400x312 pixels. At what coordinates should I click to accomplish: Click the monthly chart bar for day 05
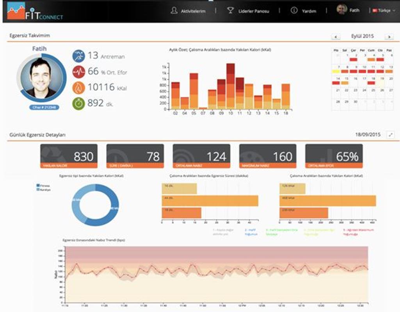(x=194, y=91)
